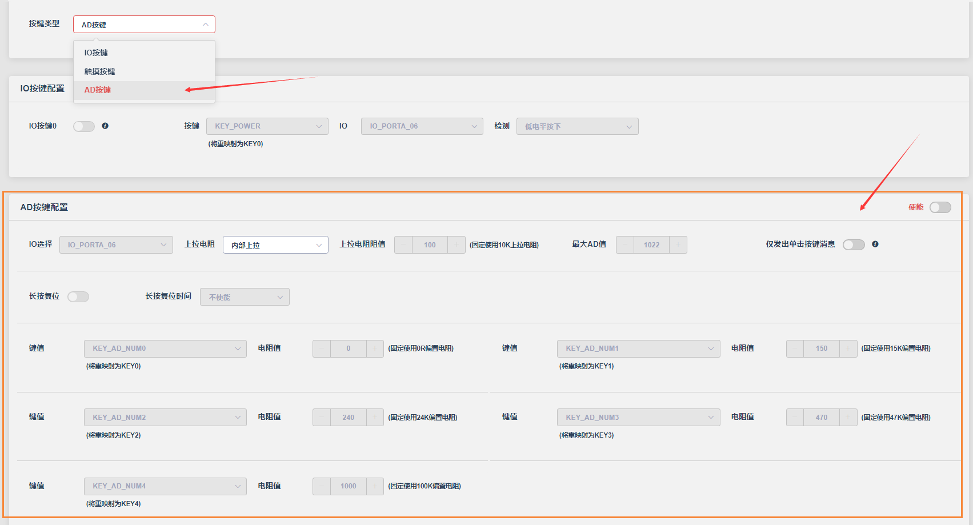973x525 pixels.
Task: Choose 触摸按键 in the dropdown list
Action: click(x=144, y=71)
